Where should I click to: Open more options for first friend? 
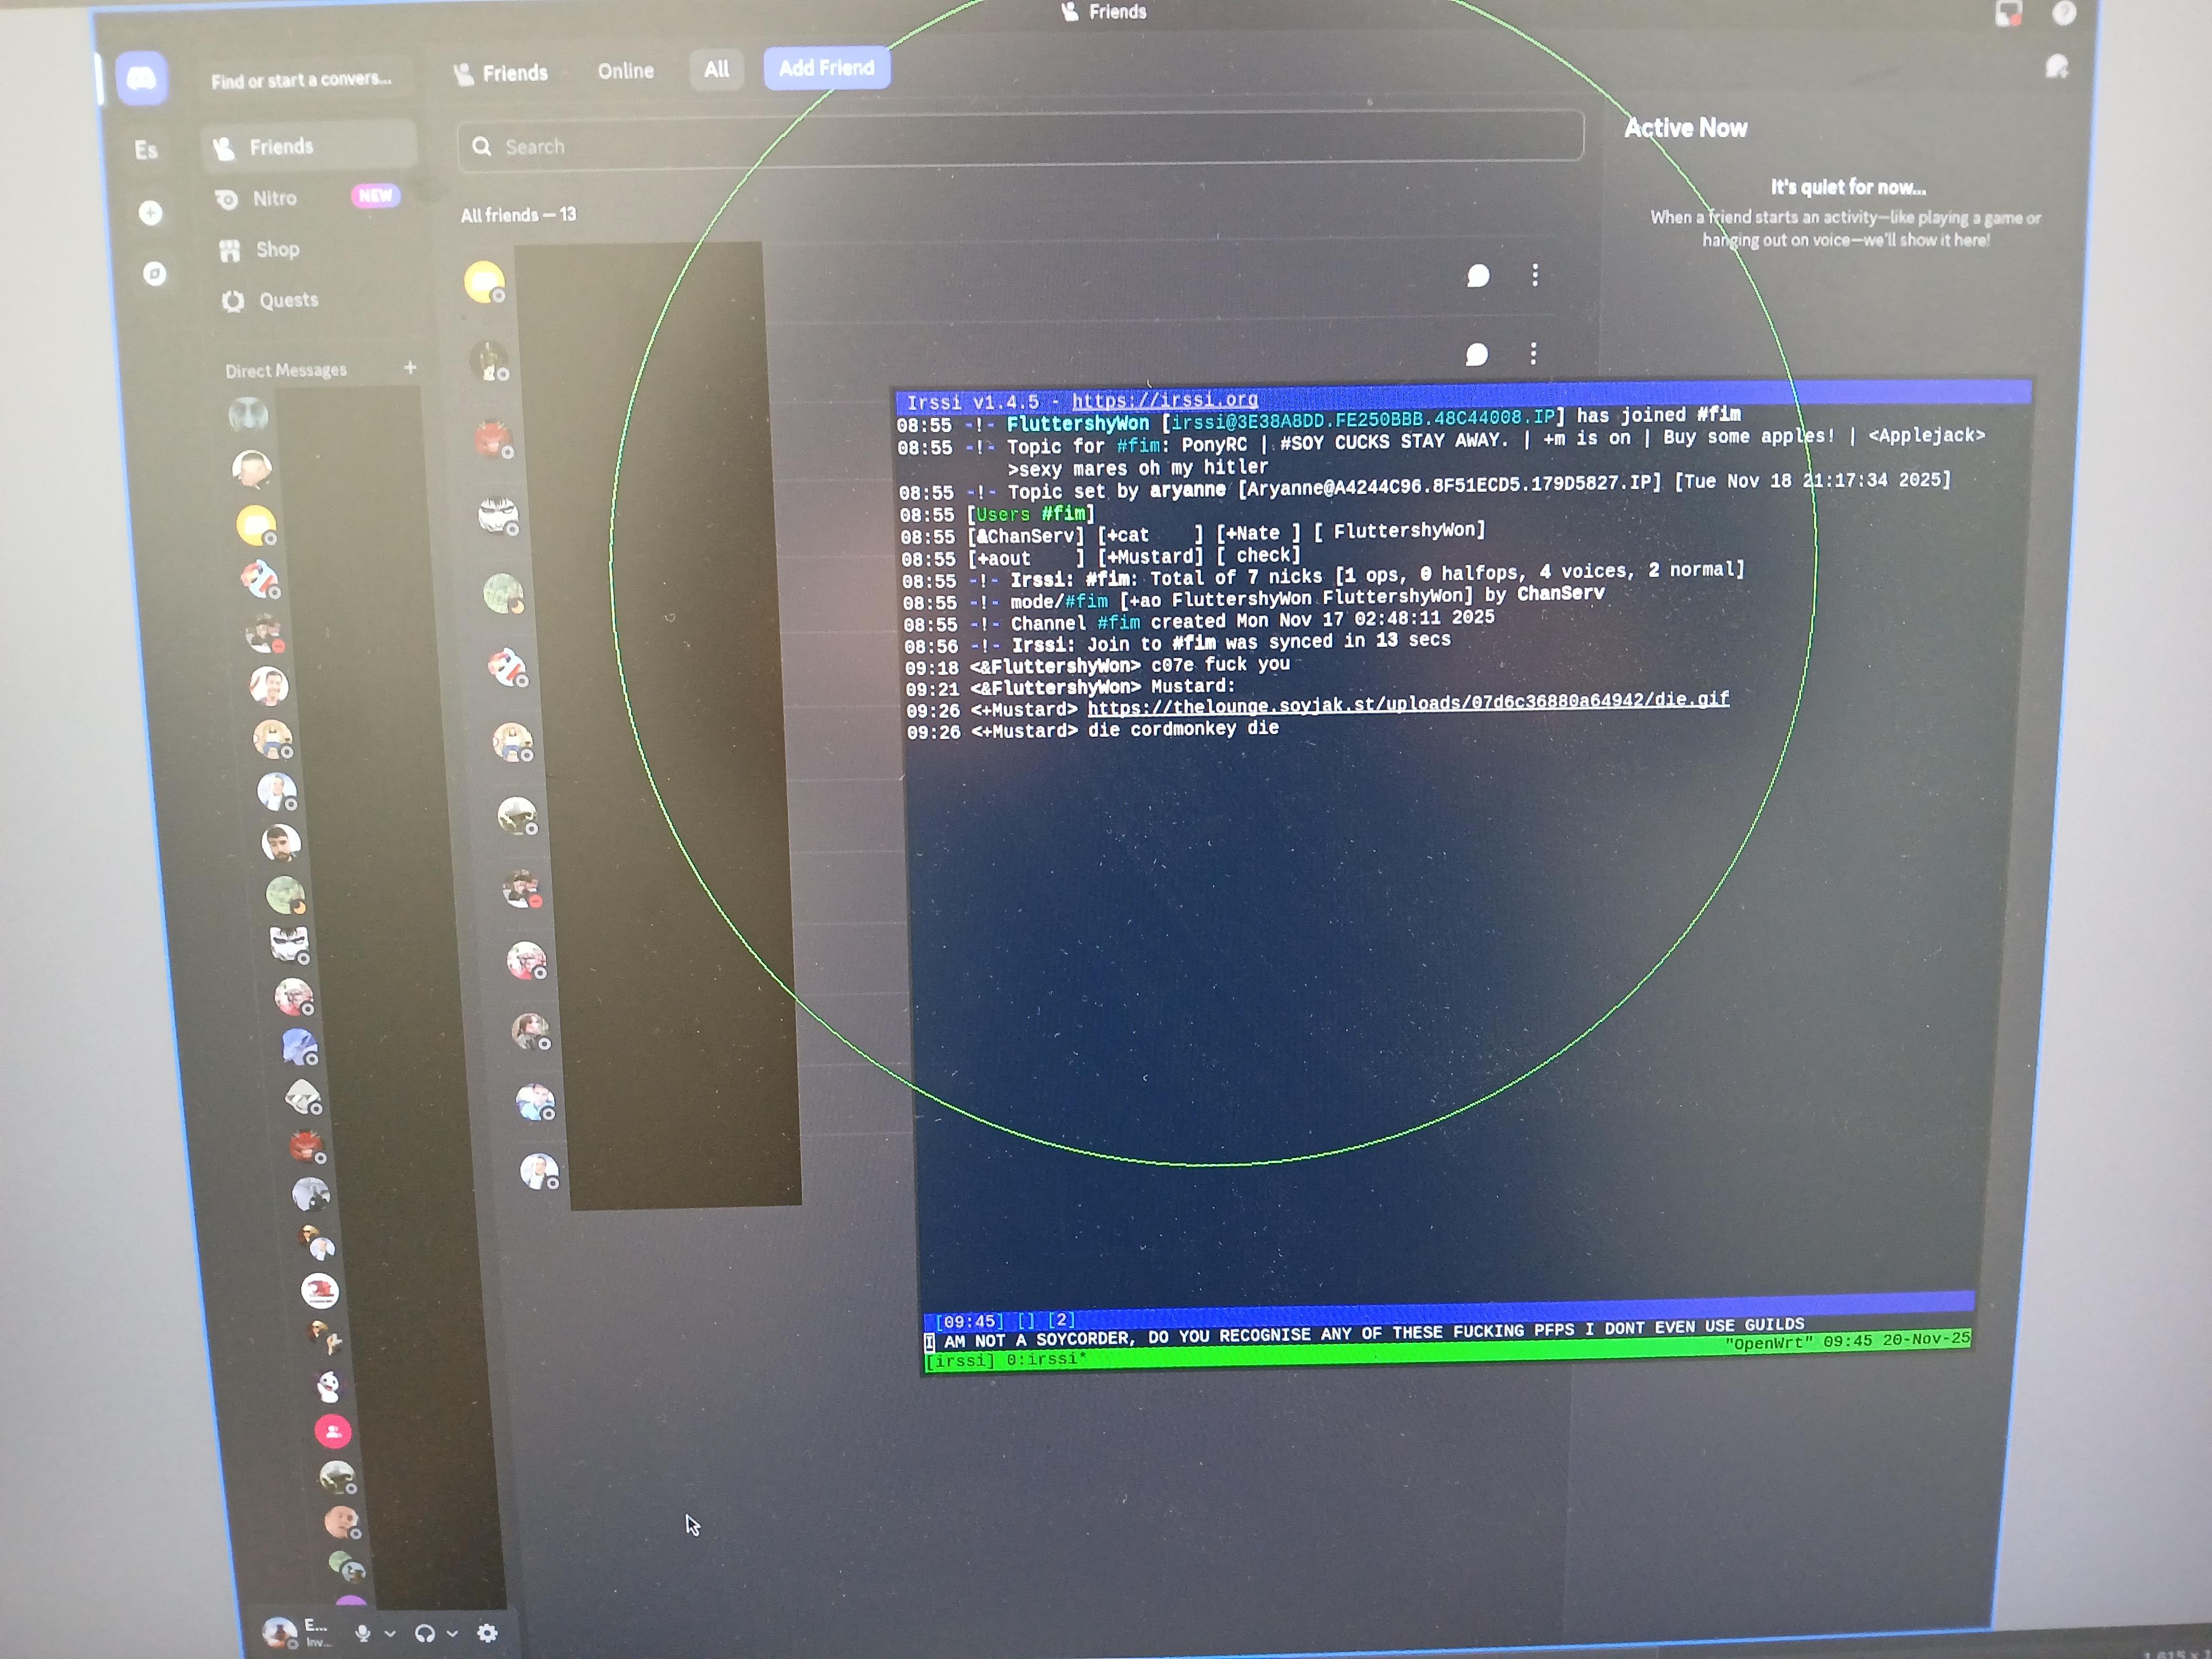[x=1535, y=275]
